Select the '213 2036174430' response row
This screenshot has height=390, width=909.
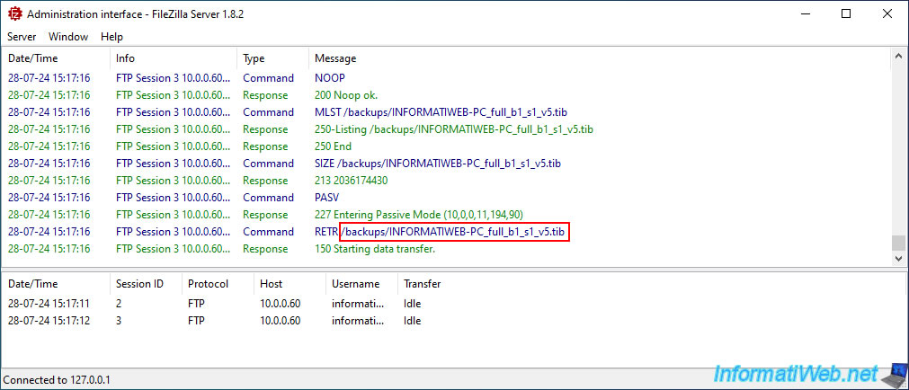(446, 181)
